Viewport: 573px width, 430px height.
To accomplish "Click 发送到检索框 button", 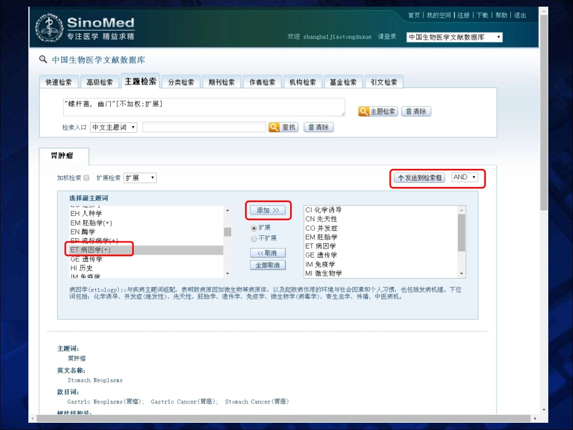I will pos(420,178).
